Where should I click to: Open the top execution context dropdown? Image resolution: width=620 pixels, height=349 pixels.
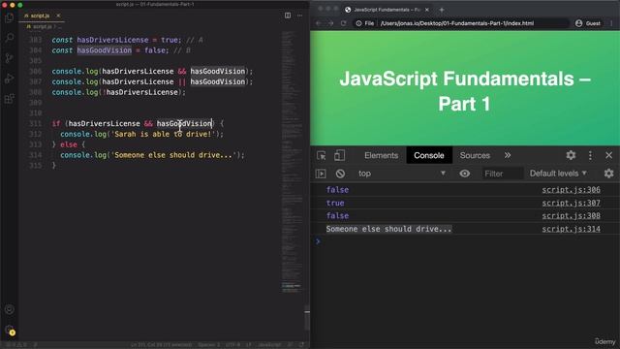(x=402, y=174)
